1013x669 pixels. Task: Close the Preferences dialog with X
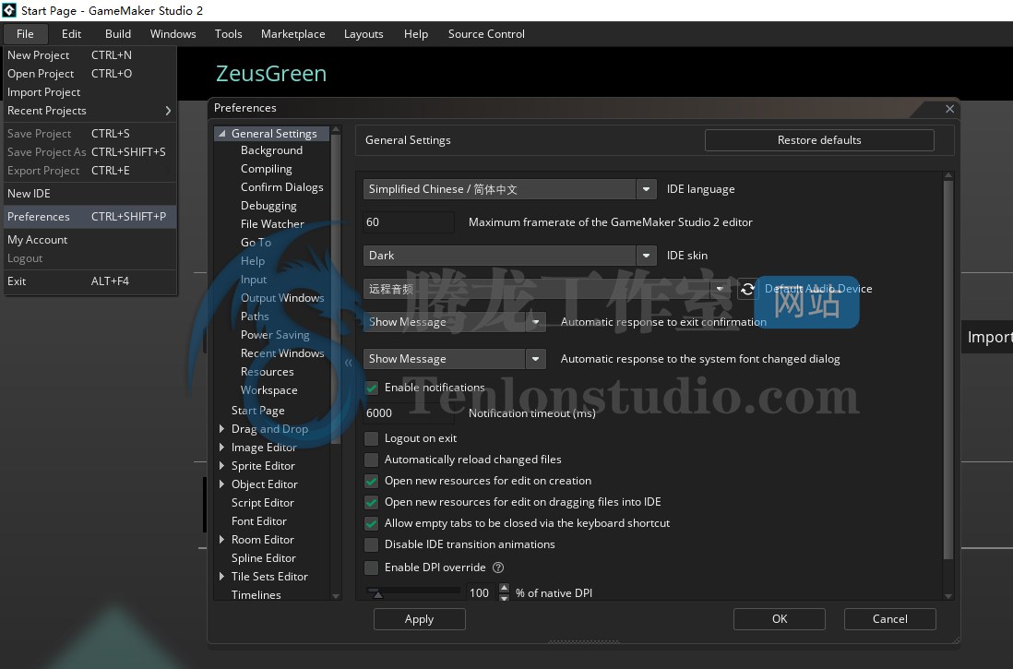[949, 109]
